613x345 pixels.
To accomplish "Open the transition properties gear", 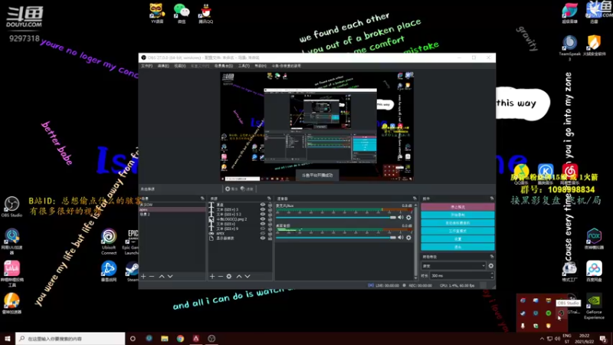I will pyautogui.click(x=491, y=266).
